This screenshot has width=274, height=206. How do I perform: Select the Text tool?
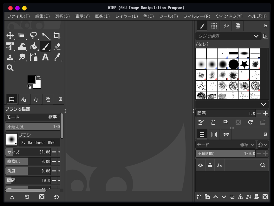coord(45,57)
